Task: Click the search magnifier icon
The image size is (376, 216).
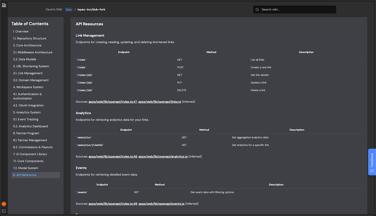Action: (257, 9)
